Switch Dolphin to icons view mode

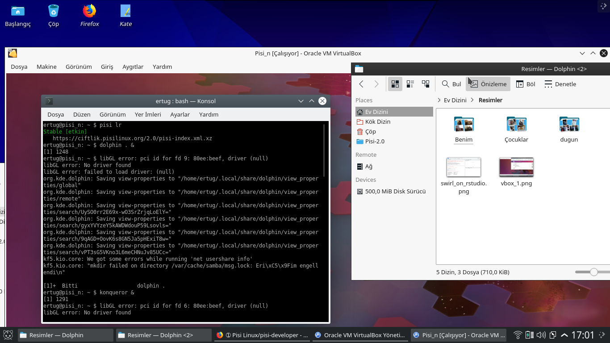point(395,84)
